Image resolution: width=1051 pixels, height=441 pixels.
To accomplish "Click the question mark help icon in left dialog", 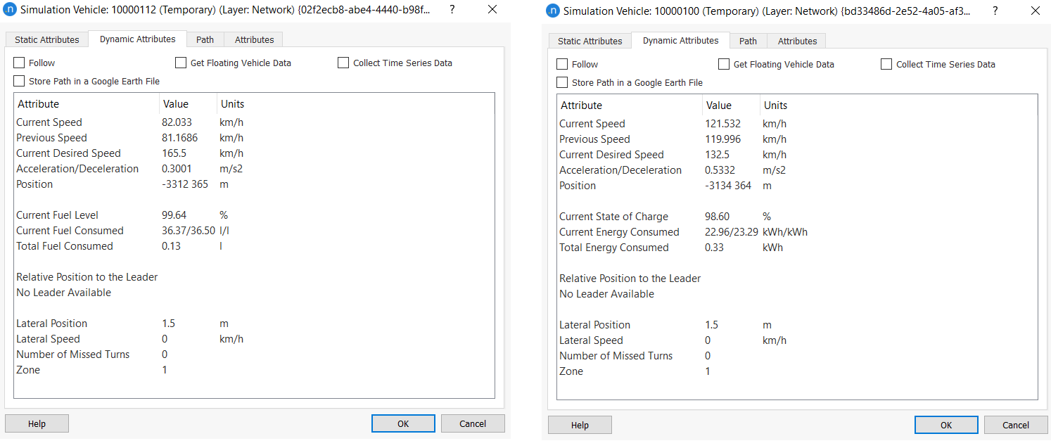I will tap(452, 10).
